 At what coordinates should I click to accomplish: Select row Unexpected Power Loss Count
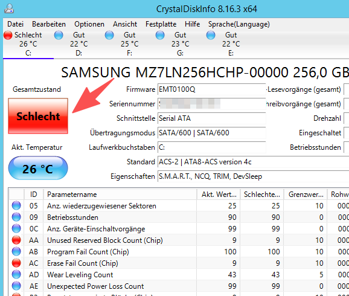point(179,286)
